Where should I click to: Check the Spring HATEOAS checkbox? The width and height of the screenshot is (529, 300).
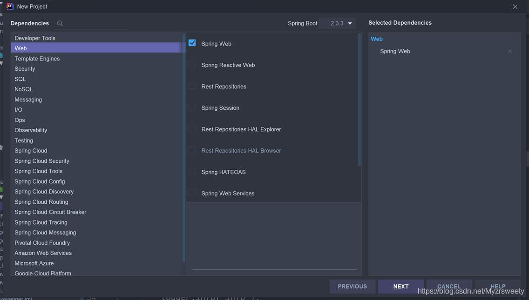point(192,172)
